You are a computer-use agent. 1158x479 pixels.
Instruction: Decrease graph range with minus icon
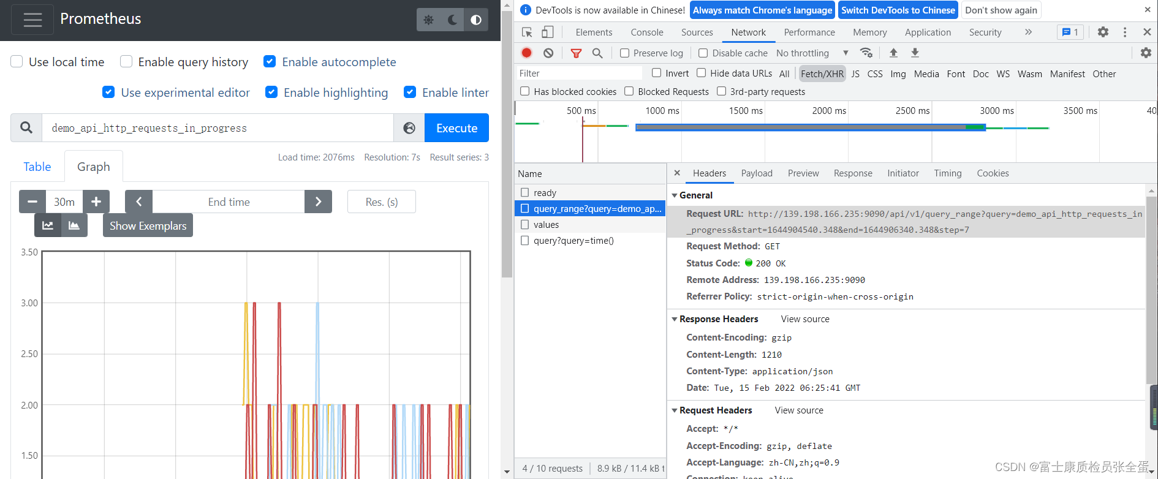pyautogui.click(x=32, y=202)
